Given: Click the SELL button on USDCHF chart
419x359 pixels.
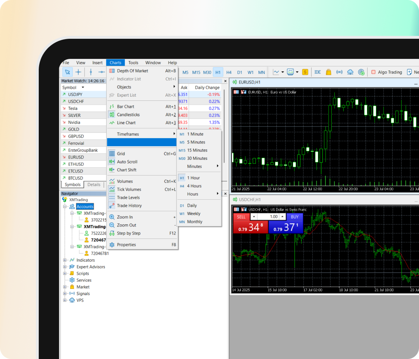Looking at the screenshot, I should (241, 217).
